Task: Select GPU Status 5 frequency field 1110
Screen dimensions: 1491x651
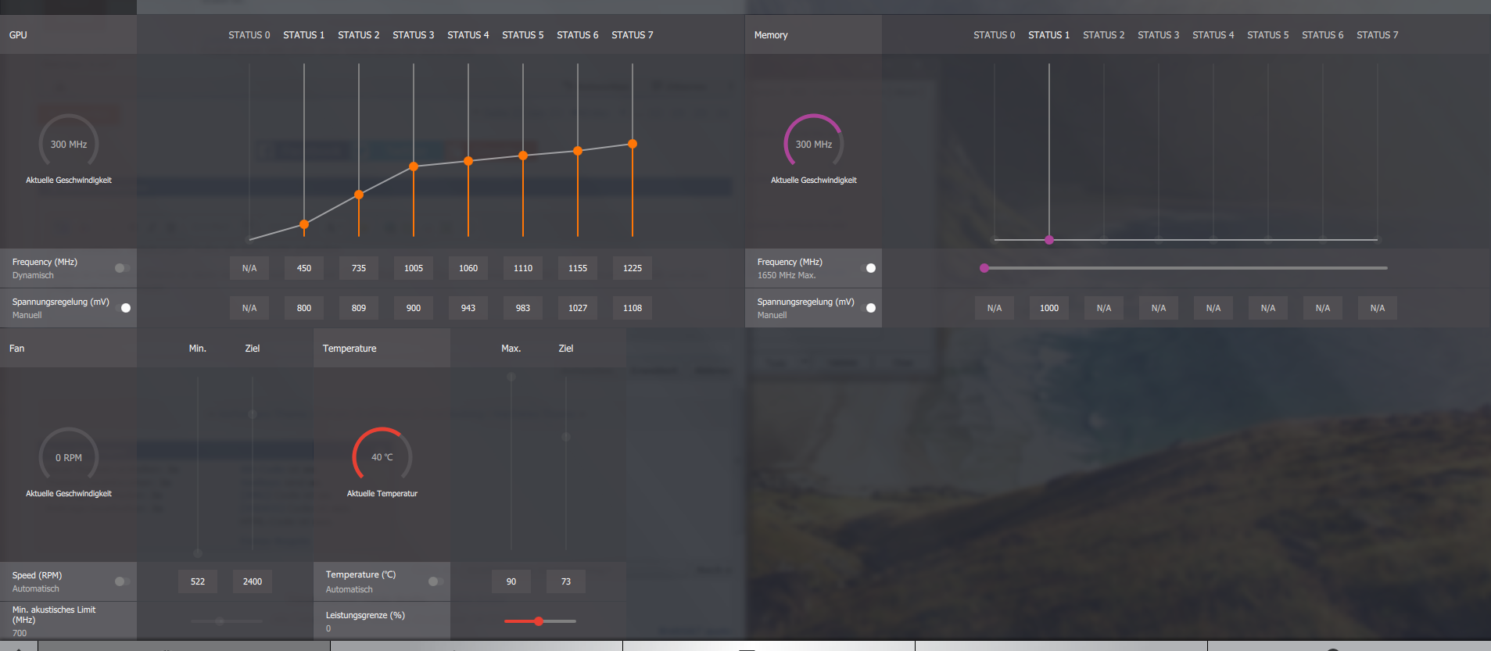Action: pos(523,268)
